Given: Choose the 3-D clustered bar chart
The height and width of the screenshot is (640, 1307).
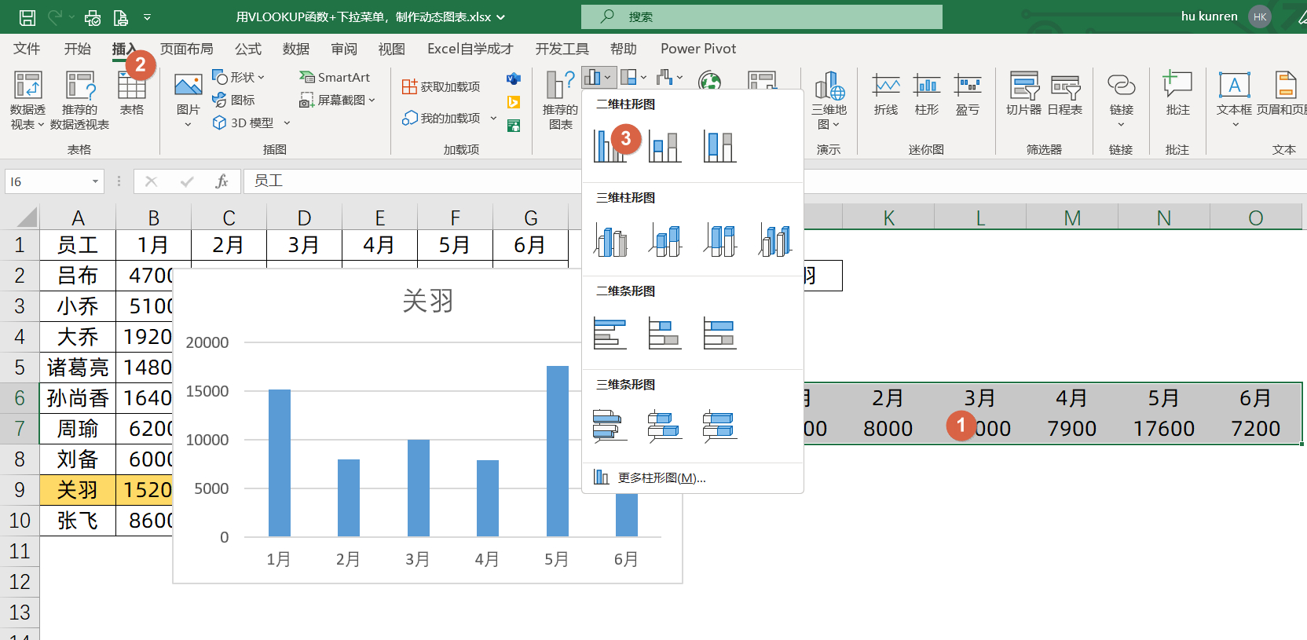Looking at the screenshot, I should [x=610, y=426].
